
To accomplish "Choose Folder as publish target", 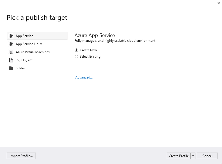I will [x=37, y=68].
